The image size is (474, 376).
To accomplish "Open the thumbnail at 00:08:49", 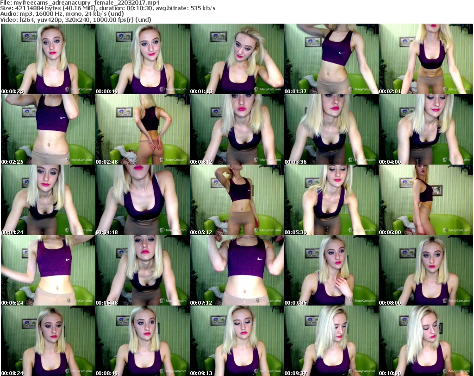I will pyautogui.click(x=143, y=341).
